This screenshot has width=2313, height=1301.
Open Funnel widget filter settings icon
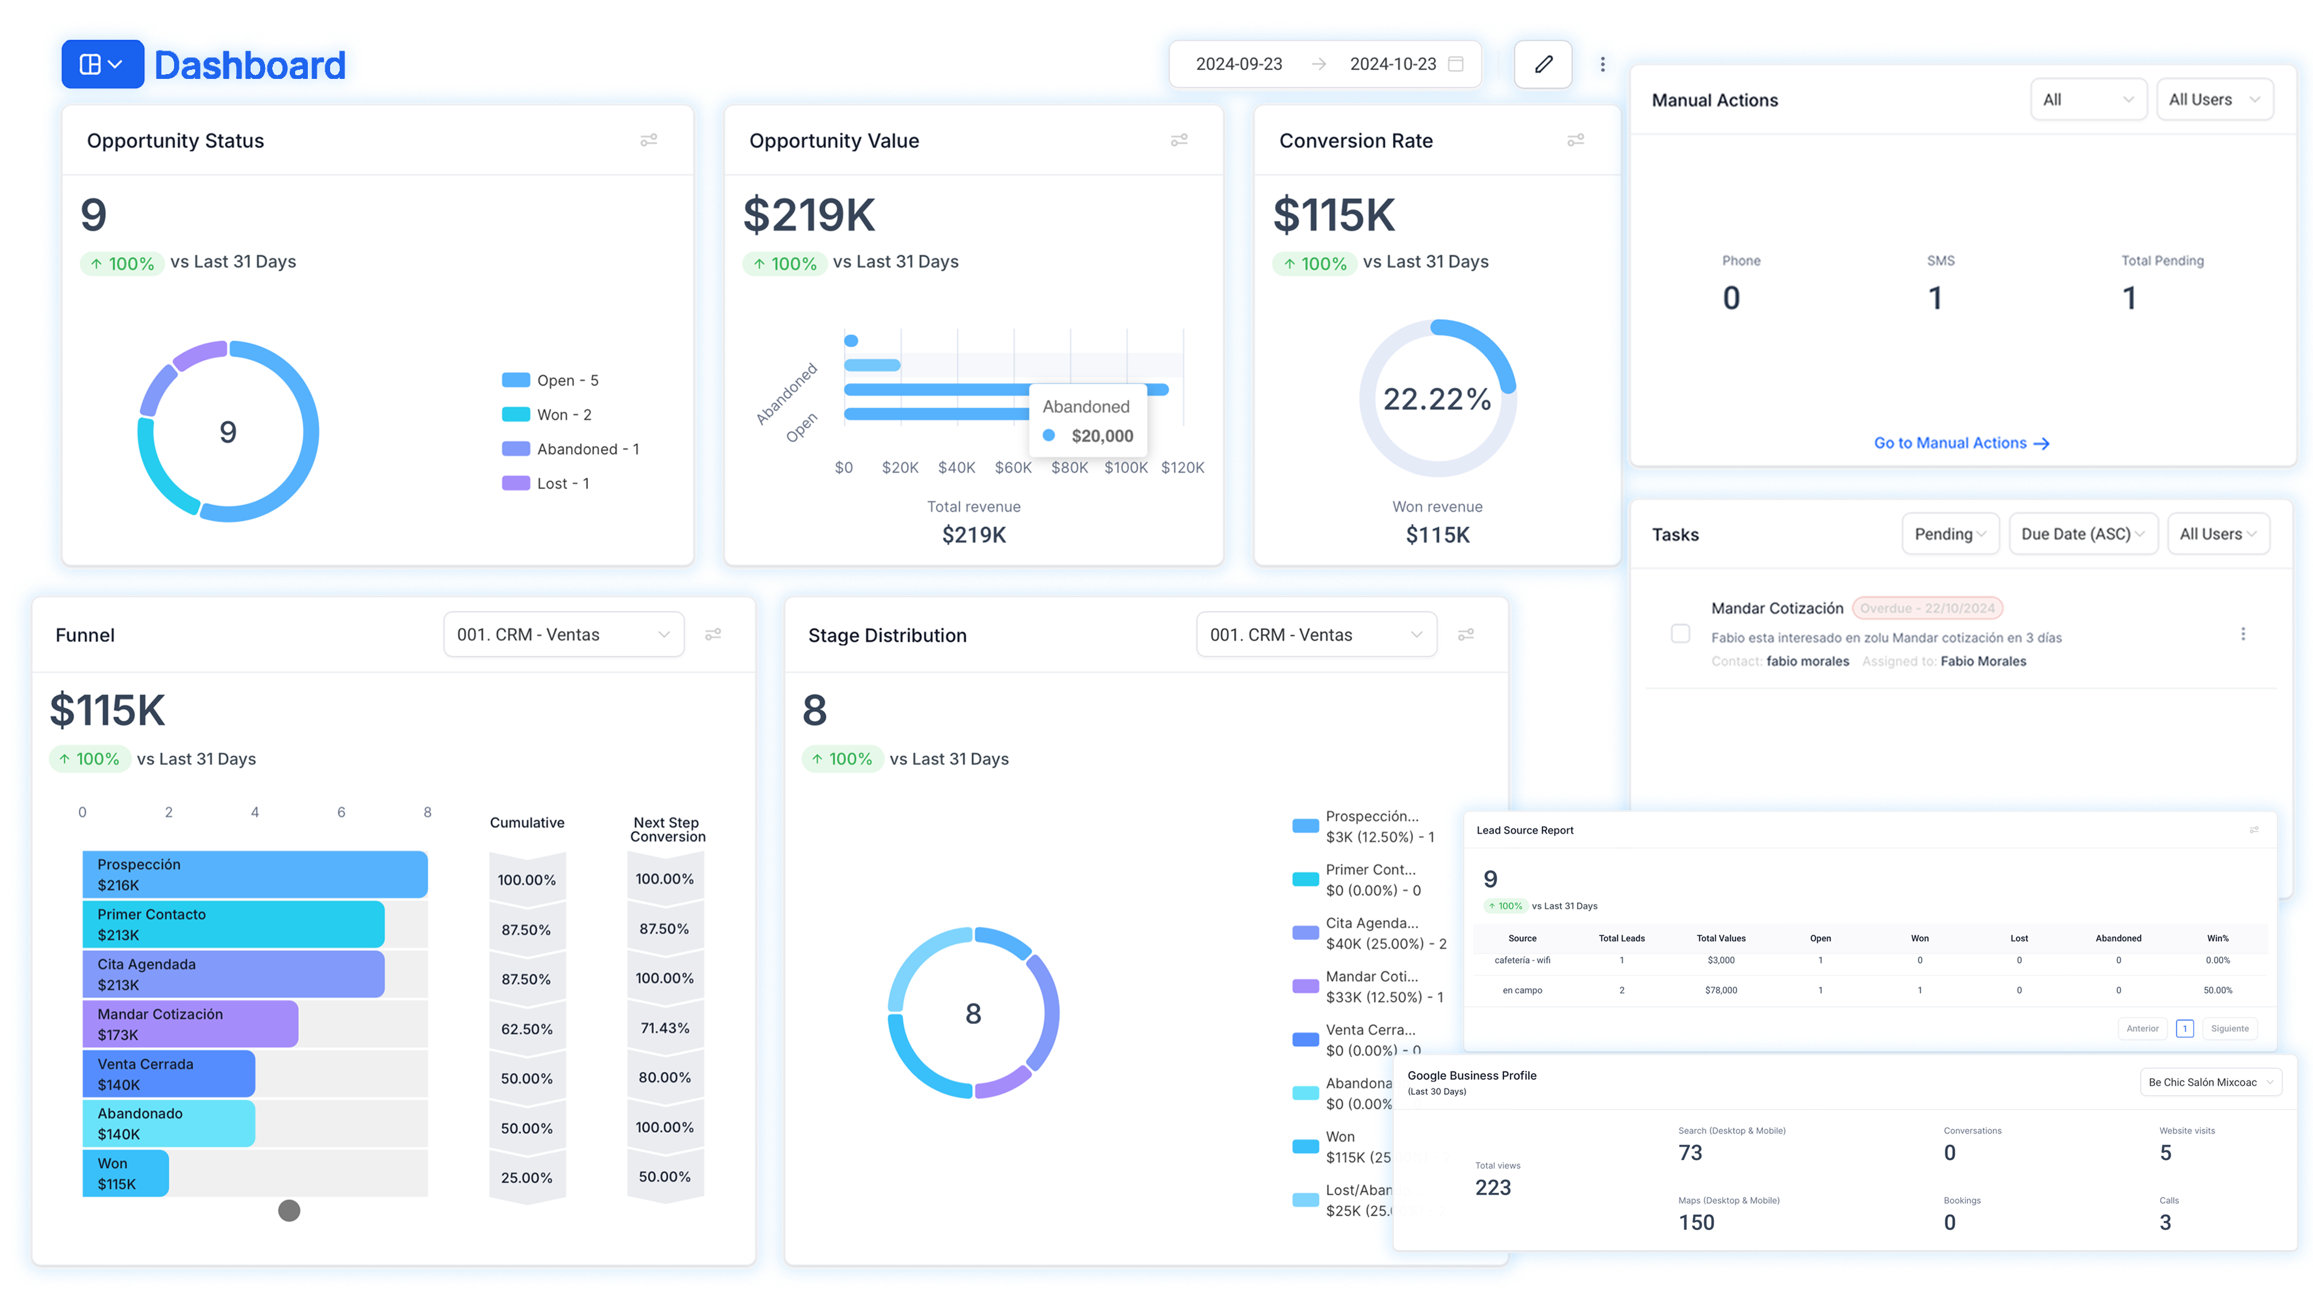(x=713, y=635)
